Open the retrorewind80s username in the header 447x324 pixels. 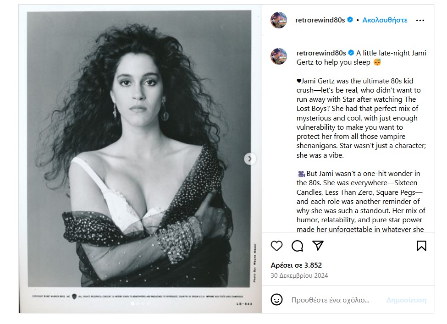(320, 20)
